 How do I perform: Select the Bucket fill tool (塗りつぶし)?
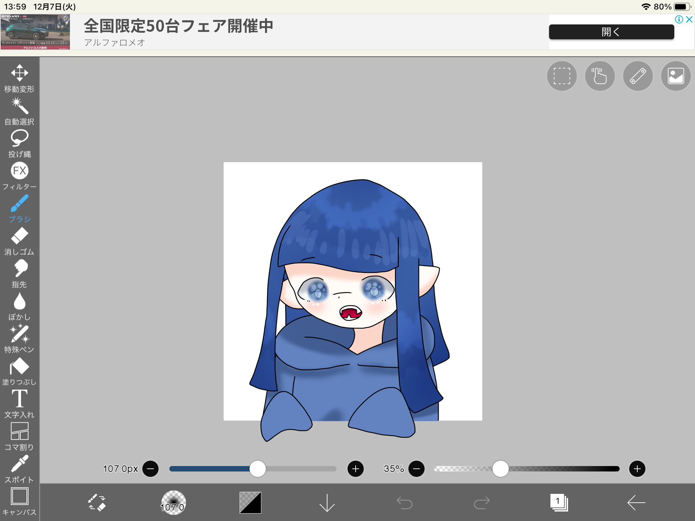(19, 371)
